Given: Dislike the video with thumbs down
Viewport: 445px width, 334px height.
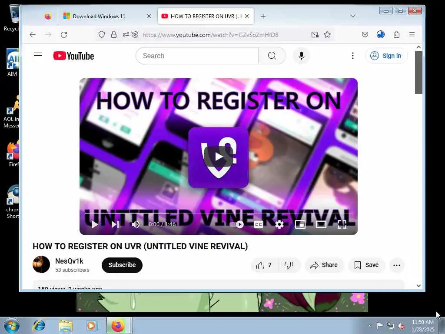Looking at the screenshot, I should coord(289,265).
